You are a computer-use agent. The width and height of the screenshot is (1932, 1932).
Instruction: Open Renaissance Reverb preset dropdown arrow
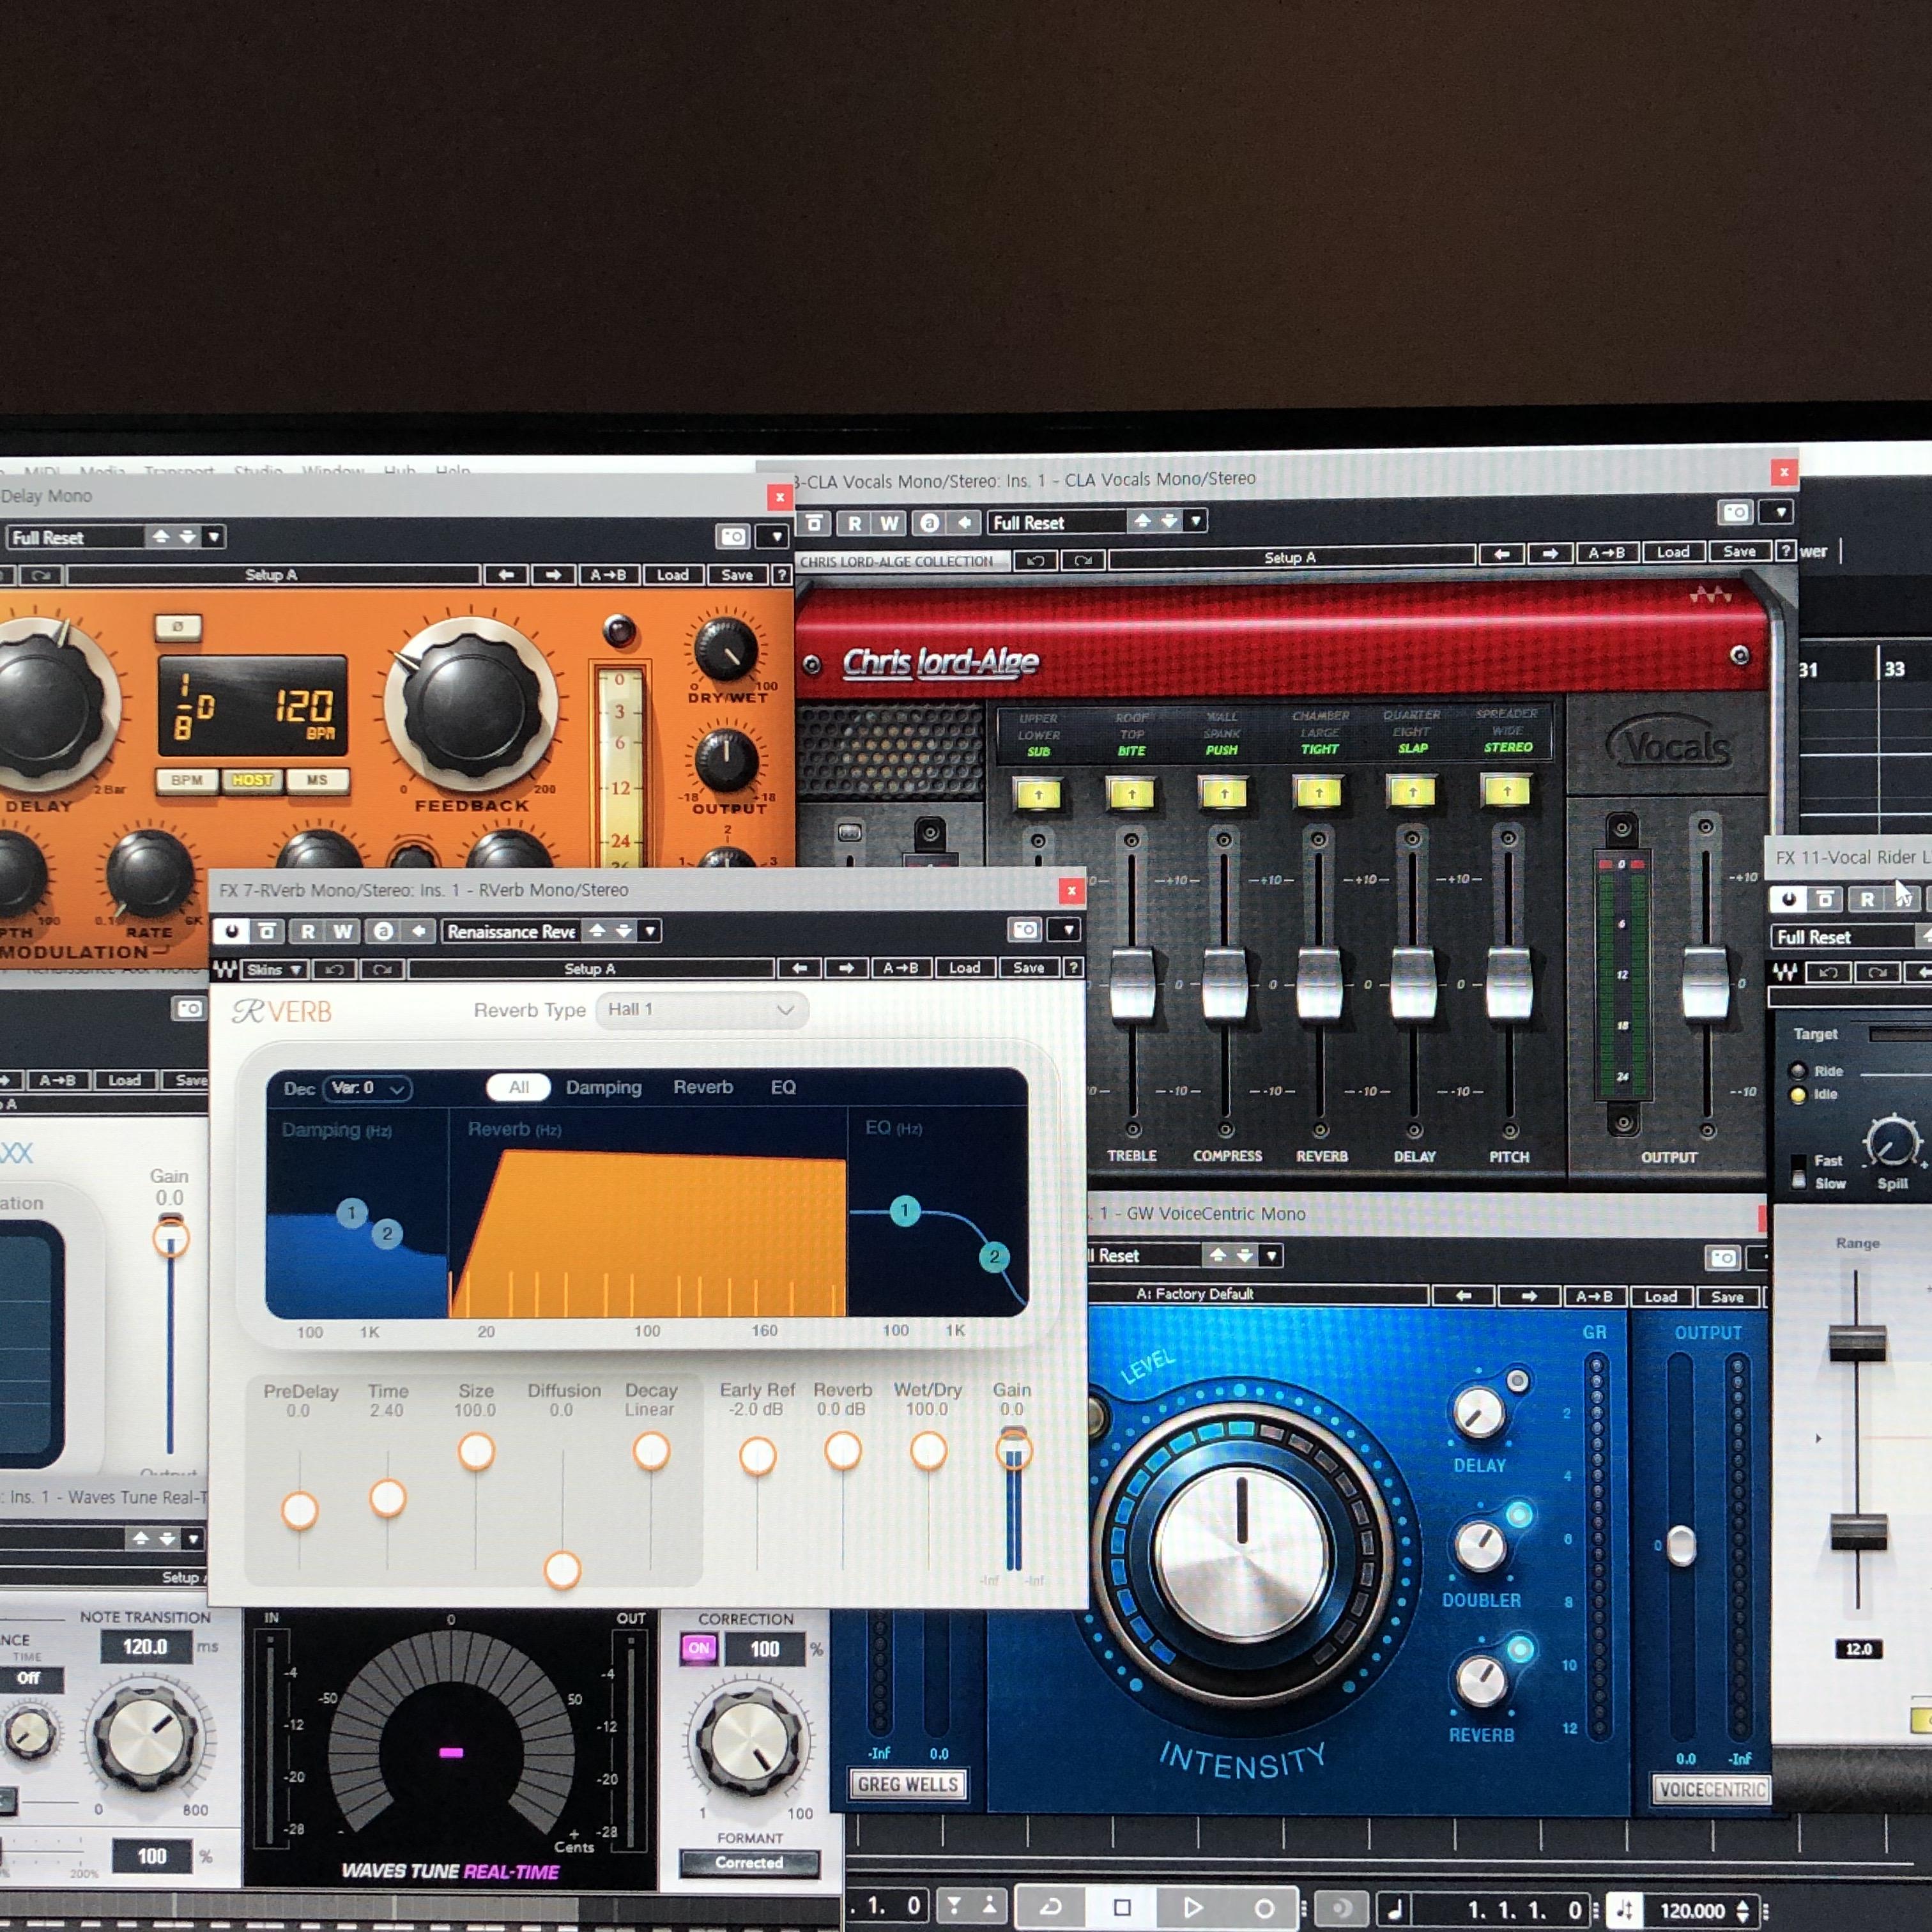point(651,931)
